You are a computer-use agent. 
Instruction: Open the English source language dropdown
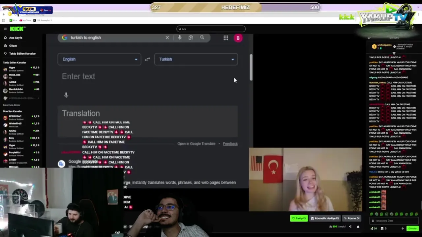[99, 59]
